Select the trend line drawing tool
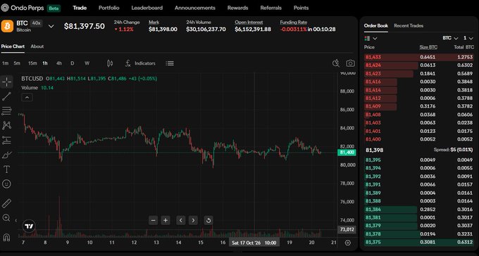This screenshot has width=479, height=256. 7,96
